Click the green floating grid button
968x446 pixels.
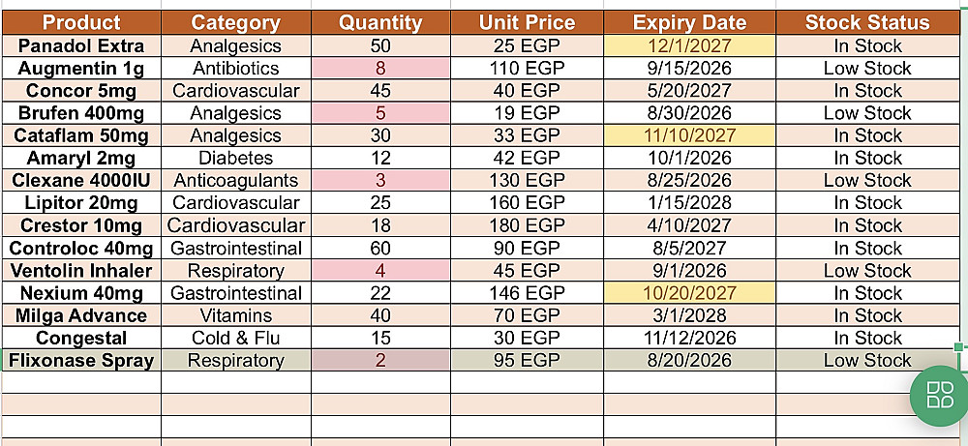click(940, 396)
